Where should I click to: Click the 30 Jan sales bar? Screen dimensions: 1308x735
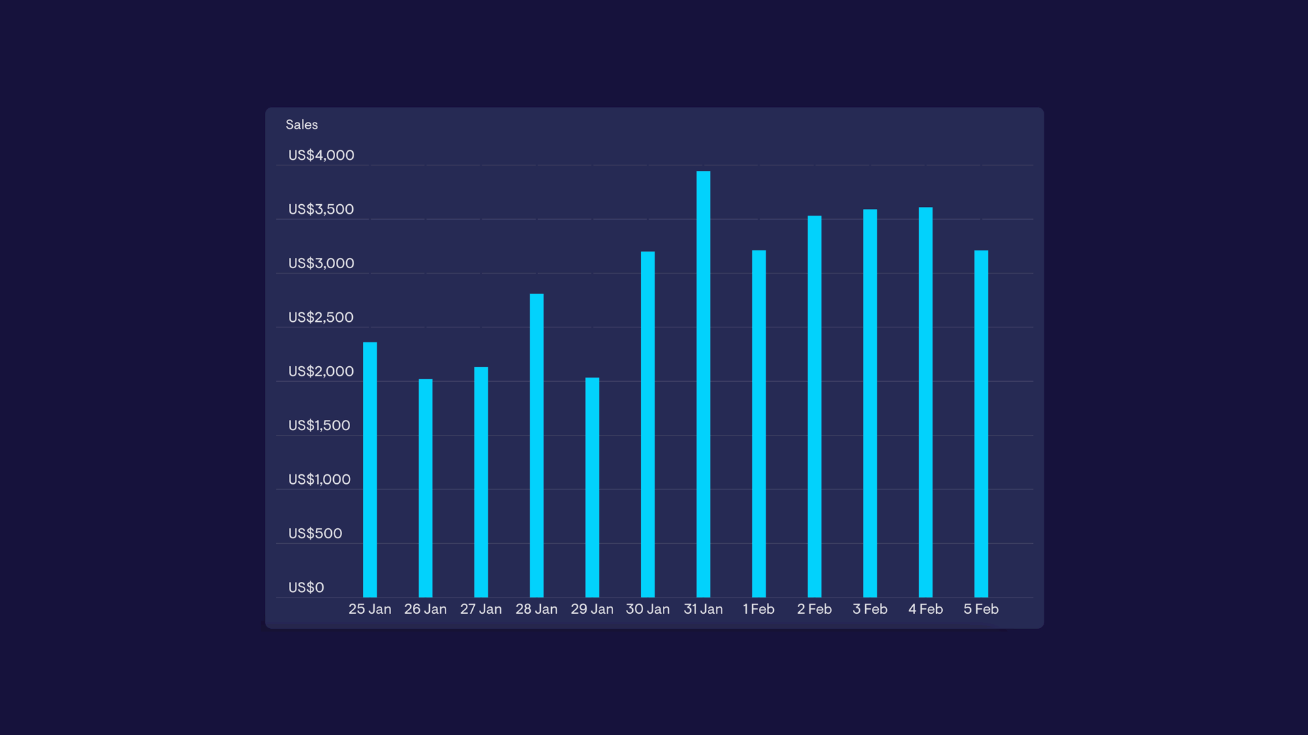click(x=648, y=425)
